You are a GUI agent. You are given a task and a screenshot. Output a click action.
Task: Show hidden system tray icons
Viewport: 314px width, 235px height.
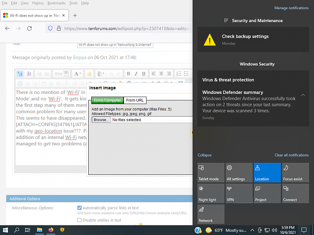[252, 230]
